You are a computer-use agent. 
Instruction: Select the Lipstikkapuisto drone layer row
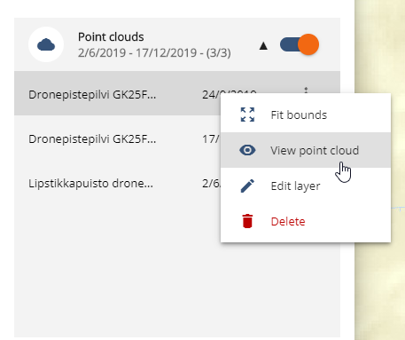(x=117, y=183)
